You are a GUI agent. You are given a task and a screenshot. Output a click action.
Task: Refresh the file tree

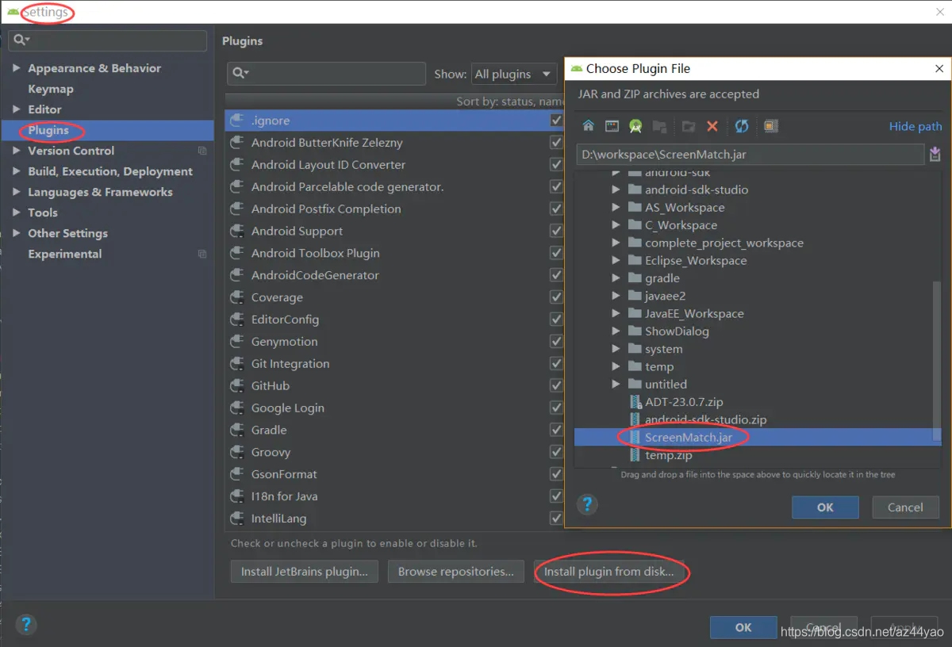tap(742, 126)
